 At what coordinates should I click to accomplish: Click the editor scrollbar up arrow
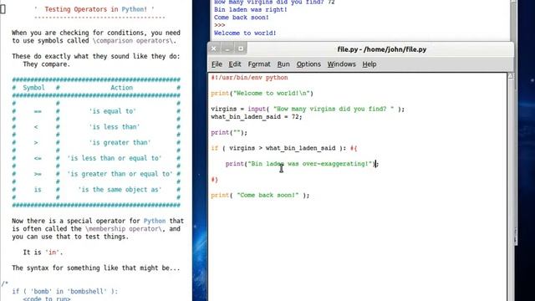(x=511, y=76)
